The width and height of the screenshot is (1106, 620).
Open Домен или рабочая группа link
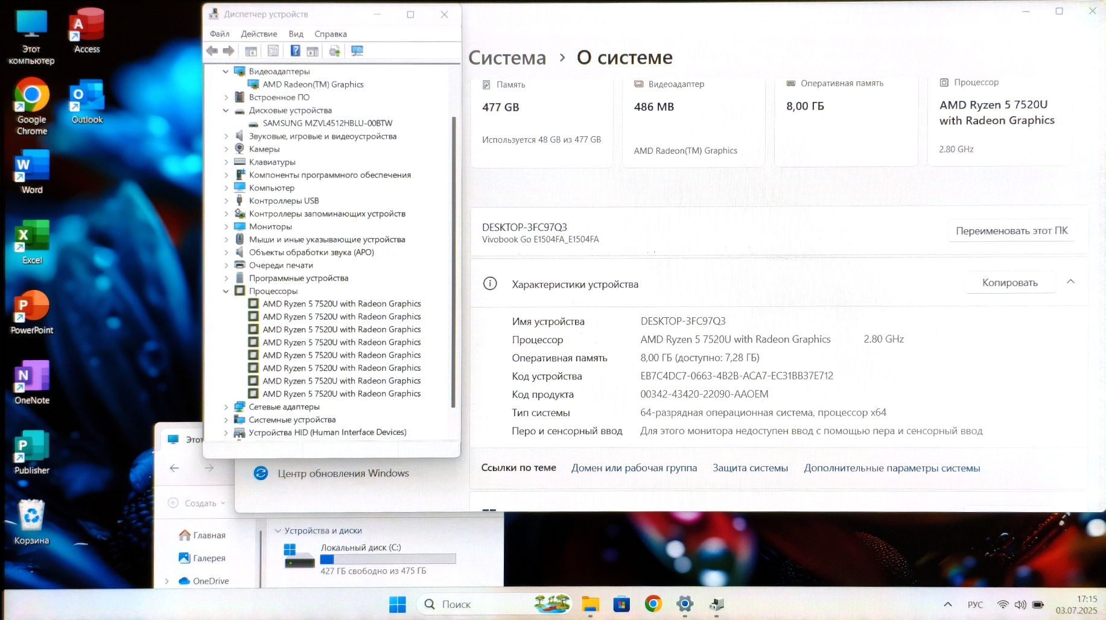[634, 467]
